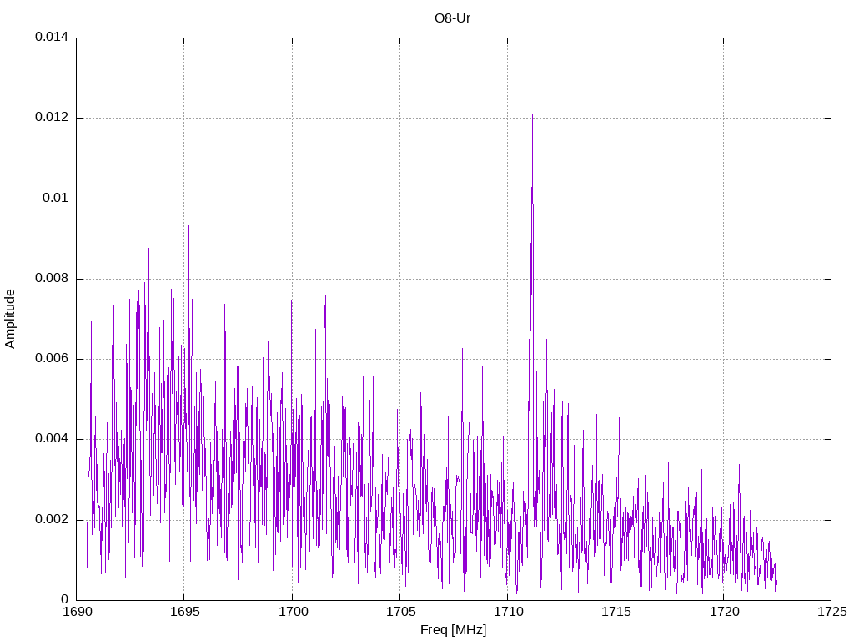Click the x-axis tick label 1700
The width and height of the screenshot is (854, 641).
(x=294, y=612)
